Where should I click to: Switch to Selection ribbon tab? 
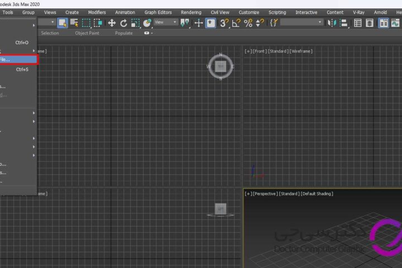(x=50, y=33)
